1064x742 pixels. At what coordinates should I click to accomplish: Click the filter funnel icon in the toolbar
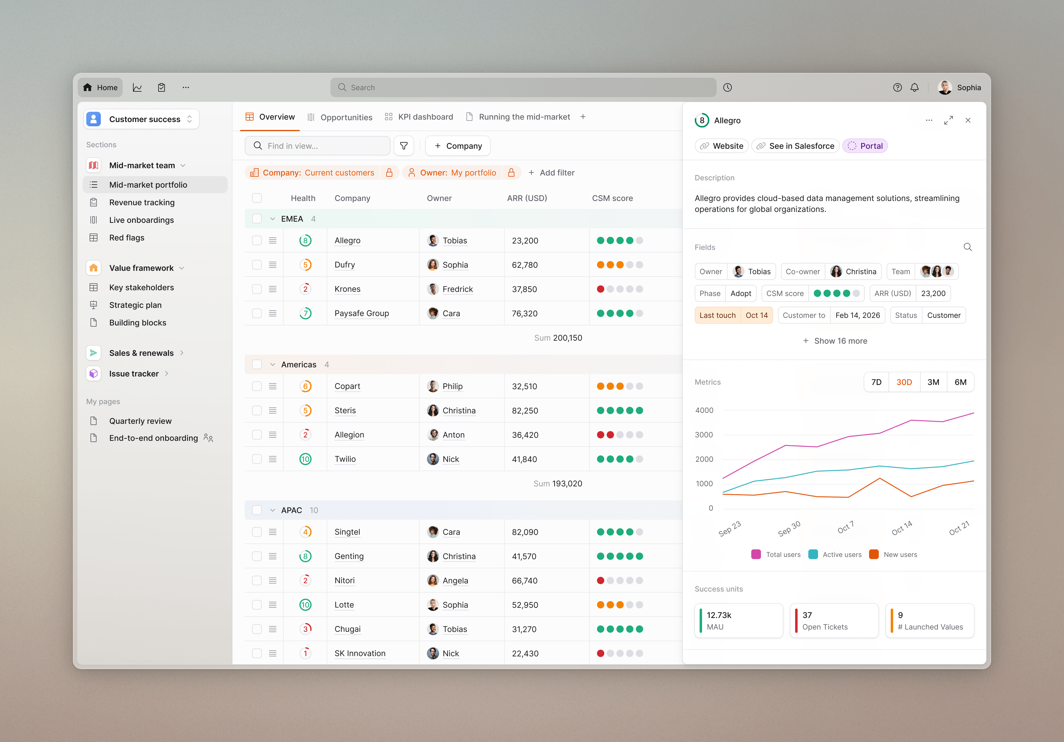tap(404, 145)
